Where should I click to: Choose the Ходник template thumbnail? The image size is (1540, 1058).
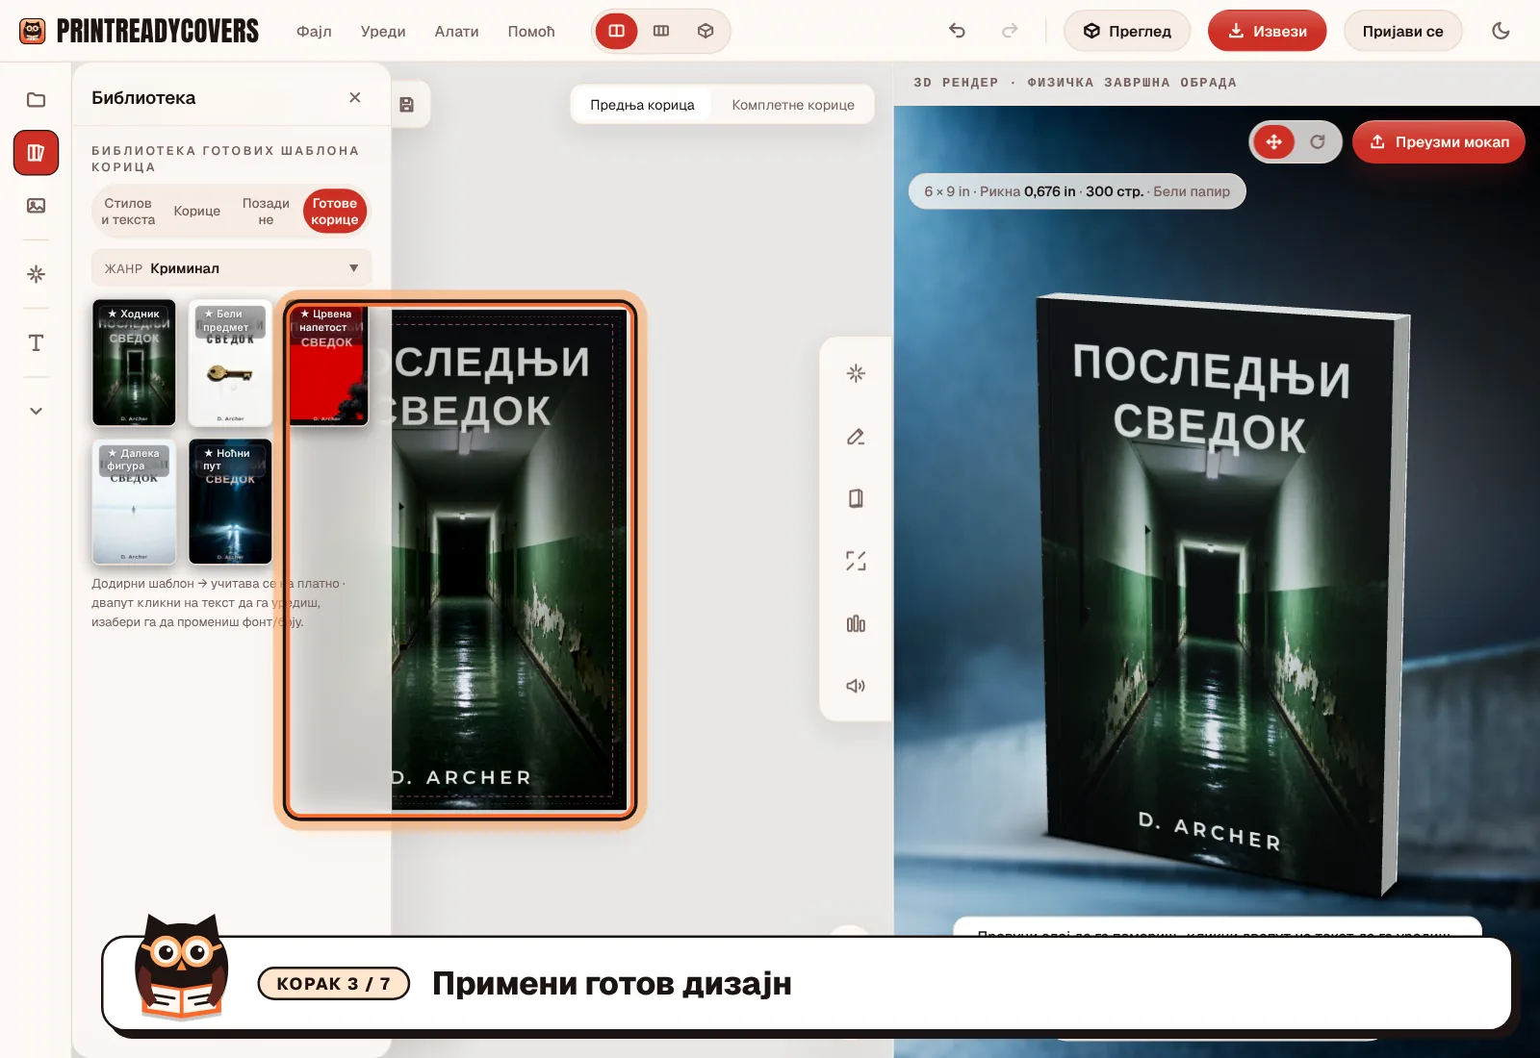134,363
